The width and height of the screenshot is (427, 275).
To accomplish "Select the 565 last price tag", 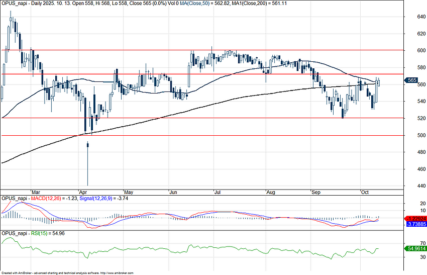I will (412, 80).
